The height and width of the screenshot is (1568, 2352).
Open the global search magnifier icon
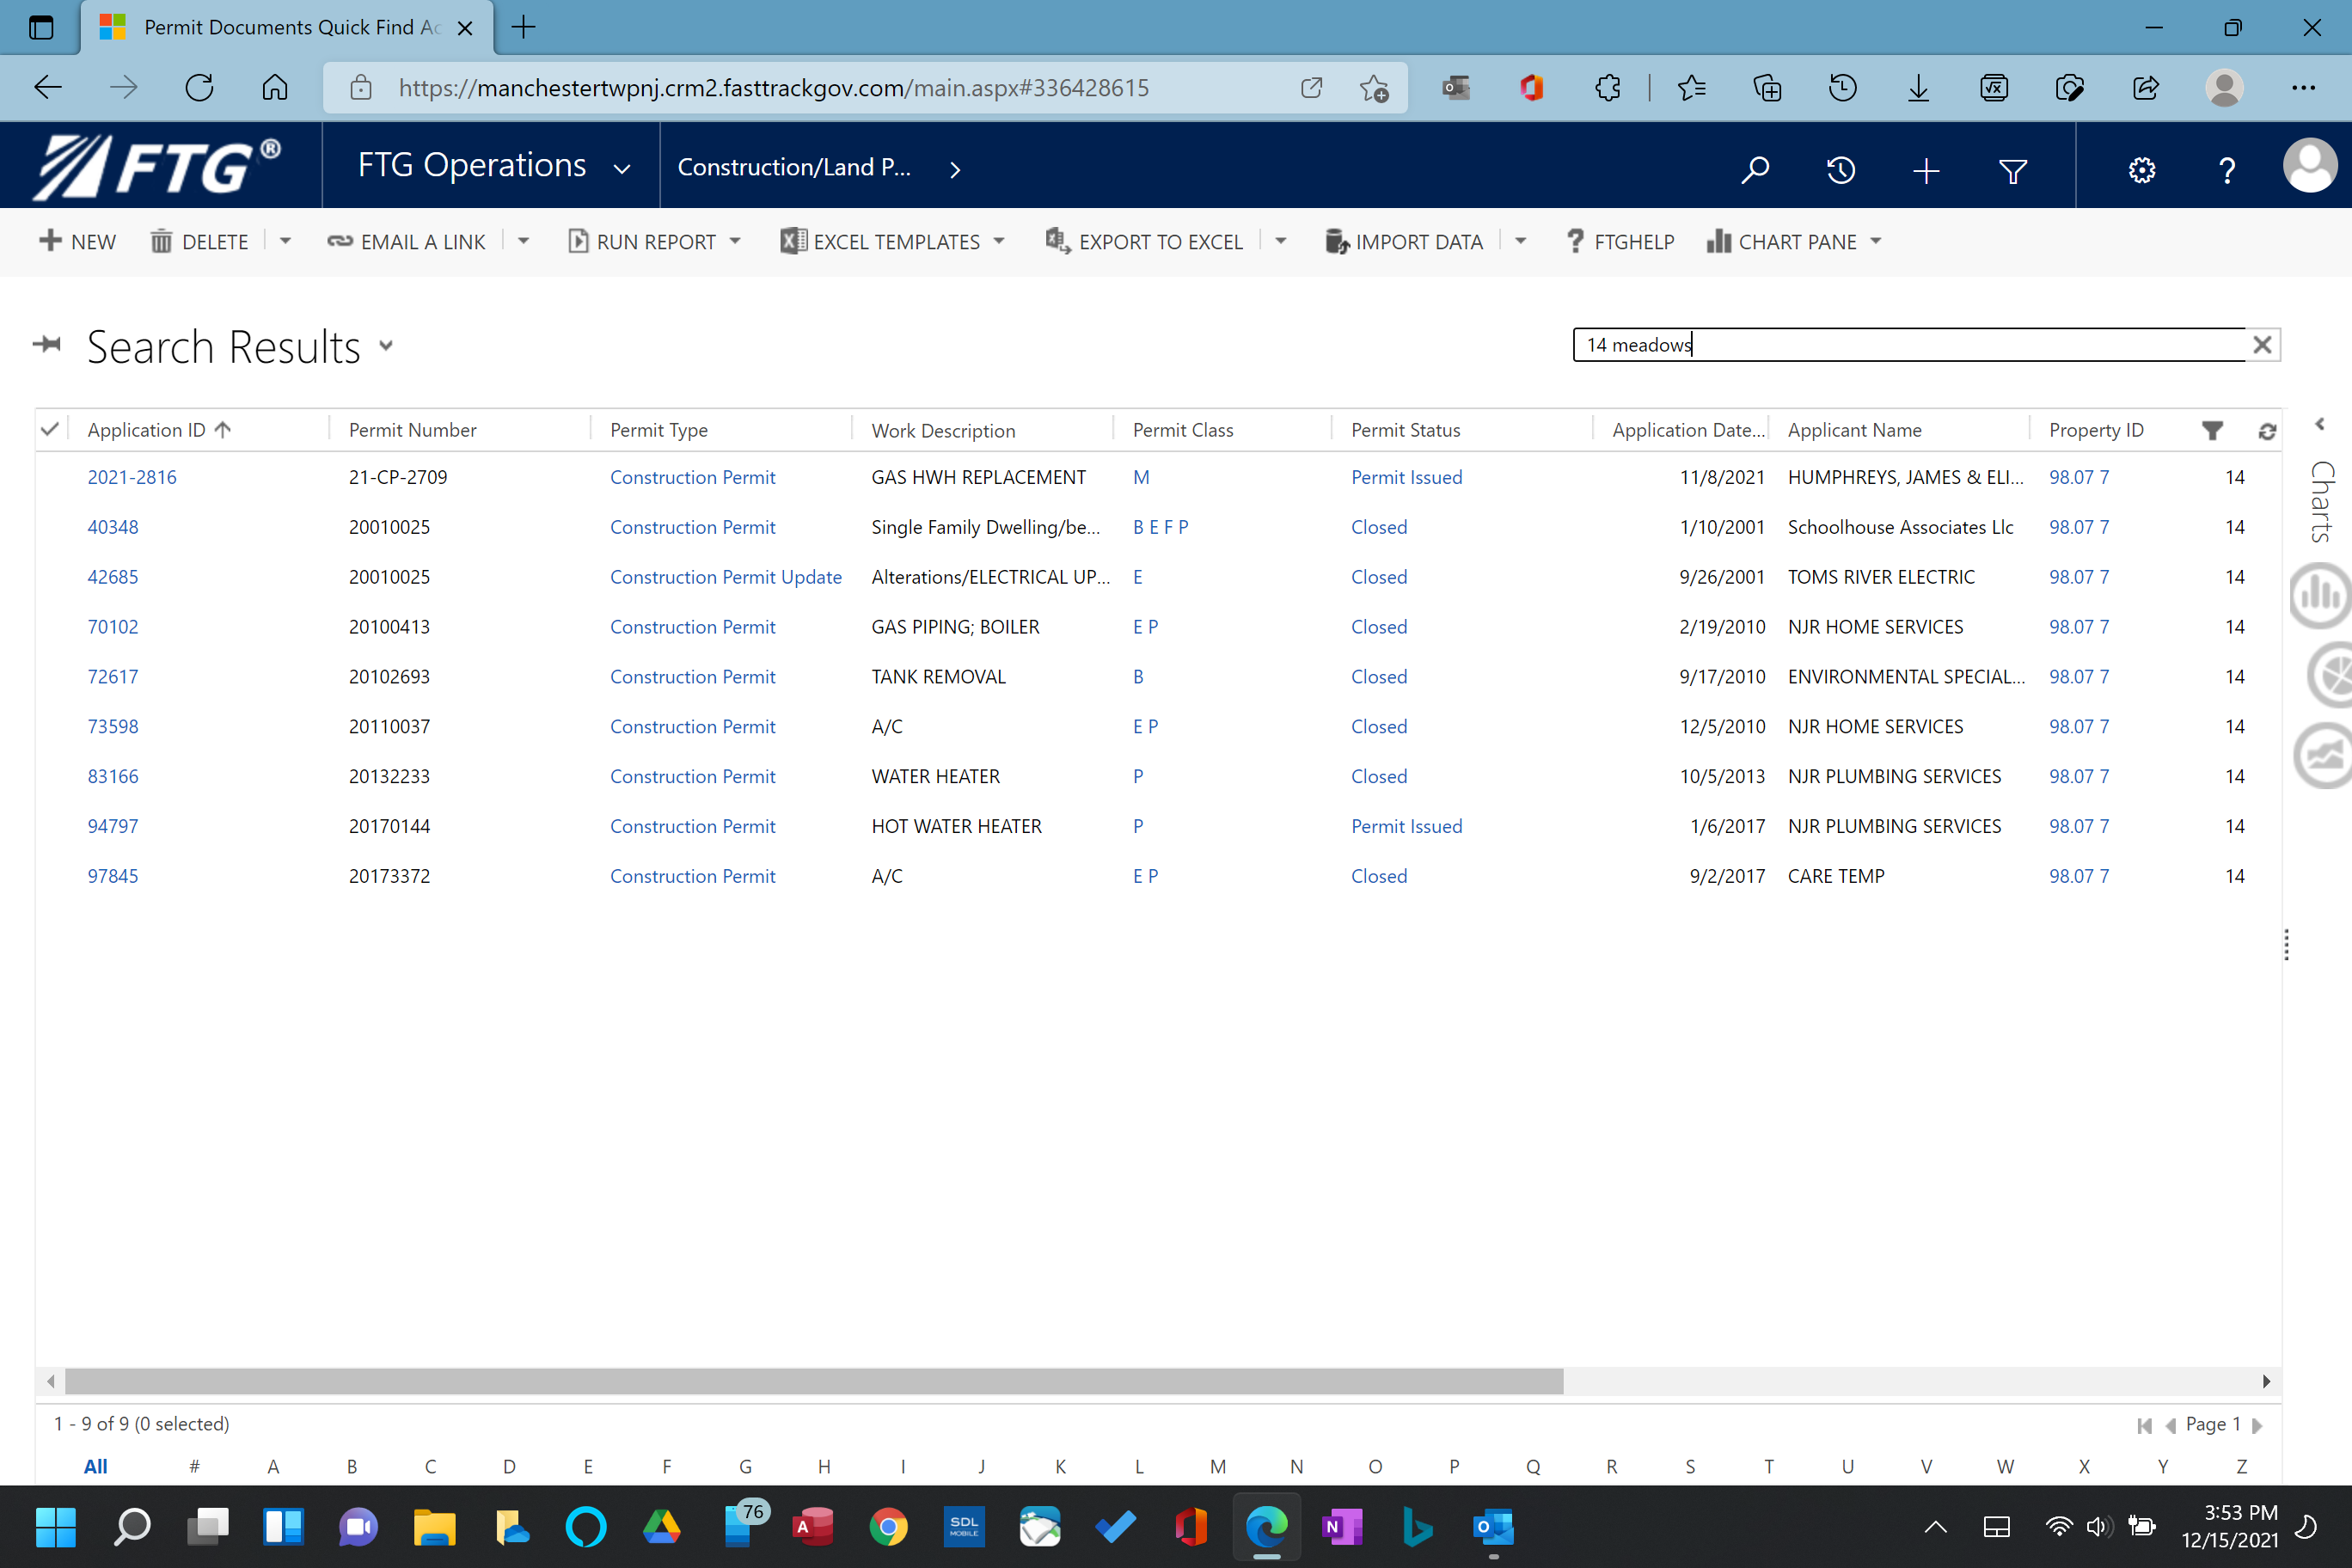(1755, 170)
